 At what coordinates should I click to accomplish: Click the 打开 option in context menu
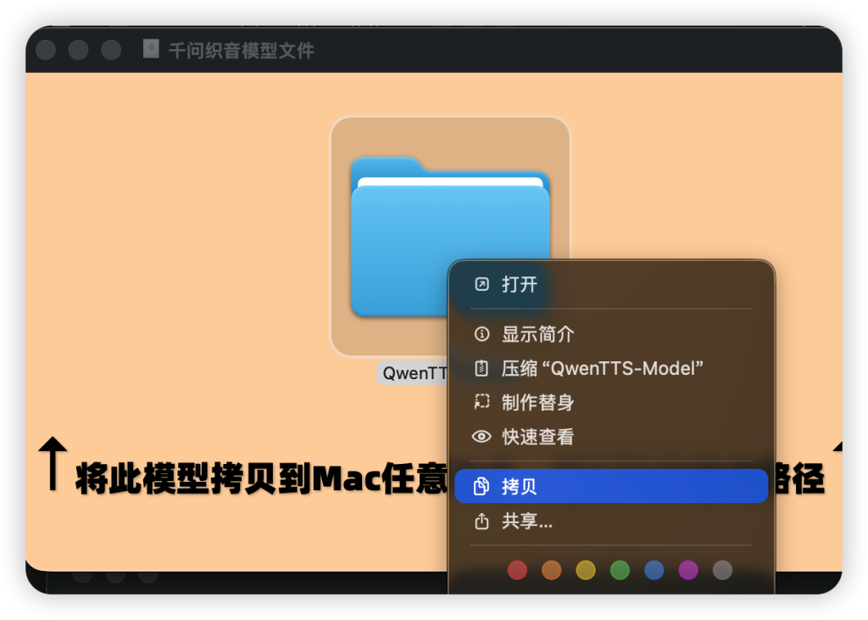[x=519, y=285]
